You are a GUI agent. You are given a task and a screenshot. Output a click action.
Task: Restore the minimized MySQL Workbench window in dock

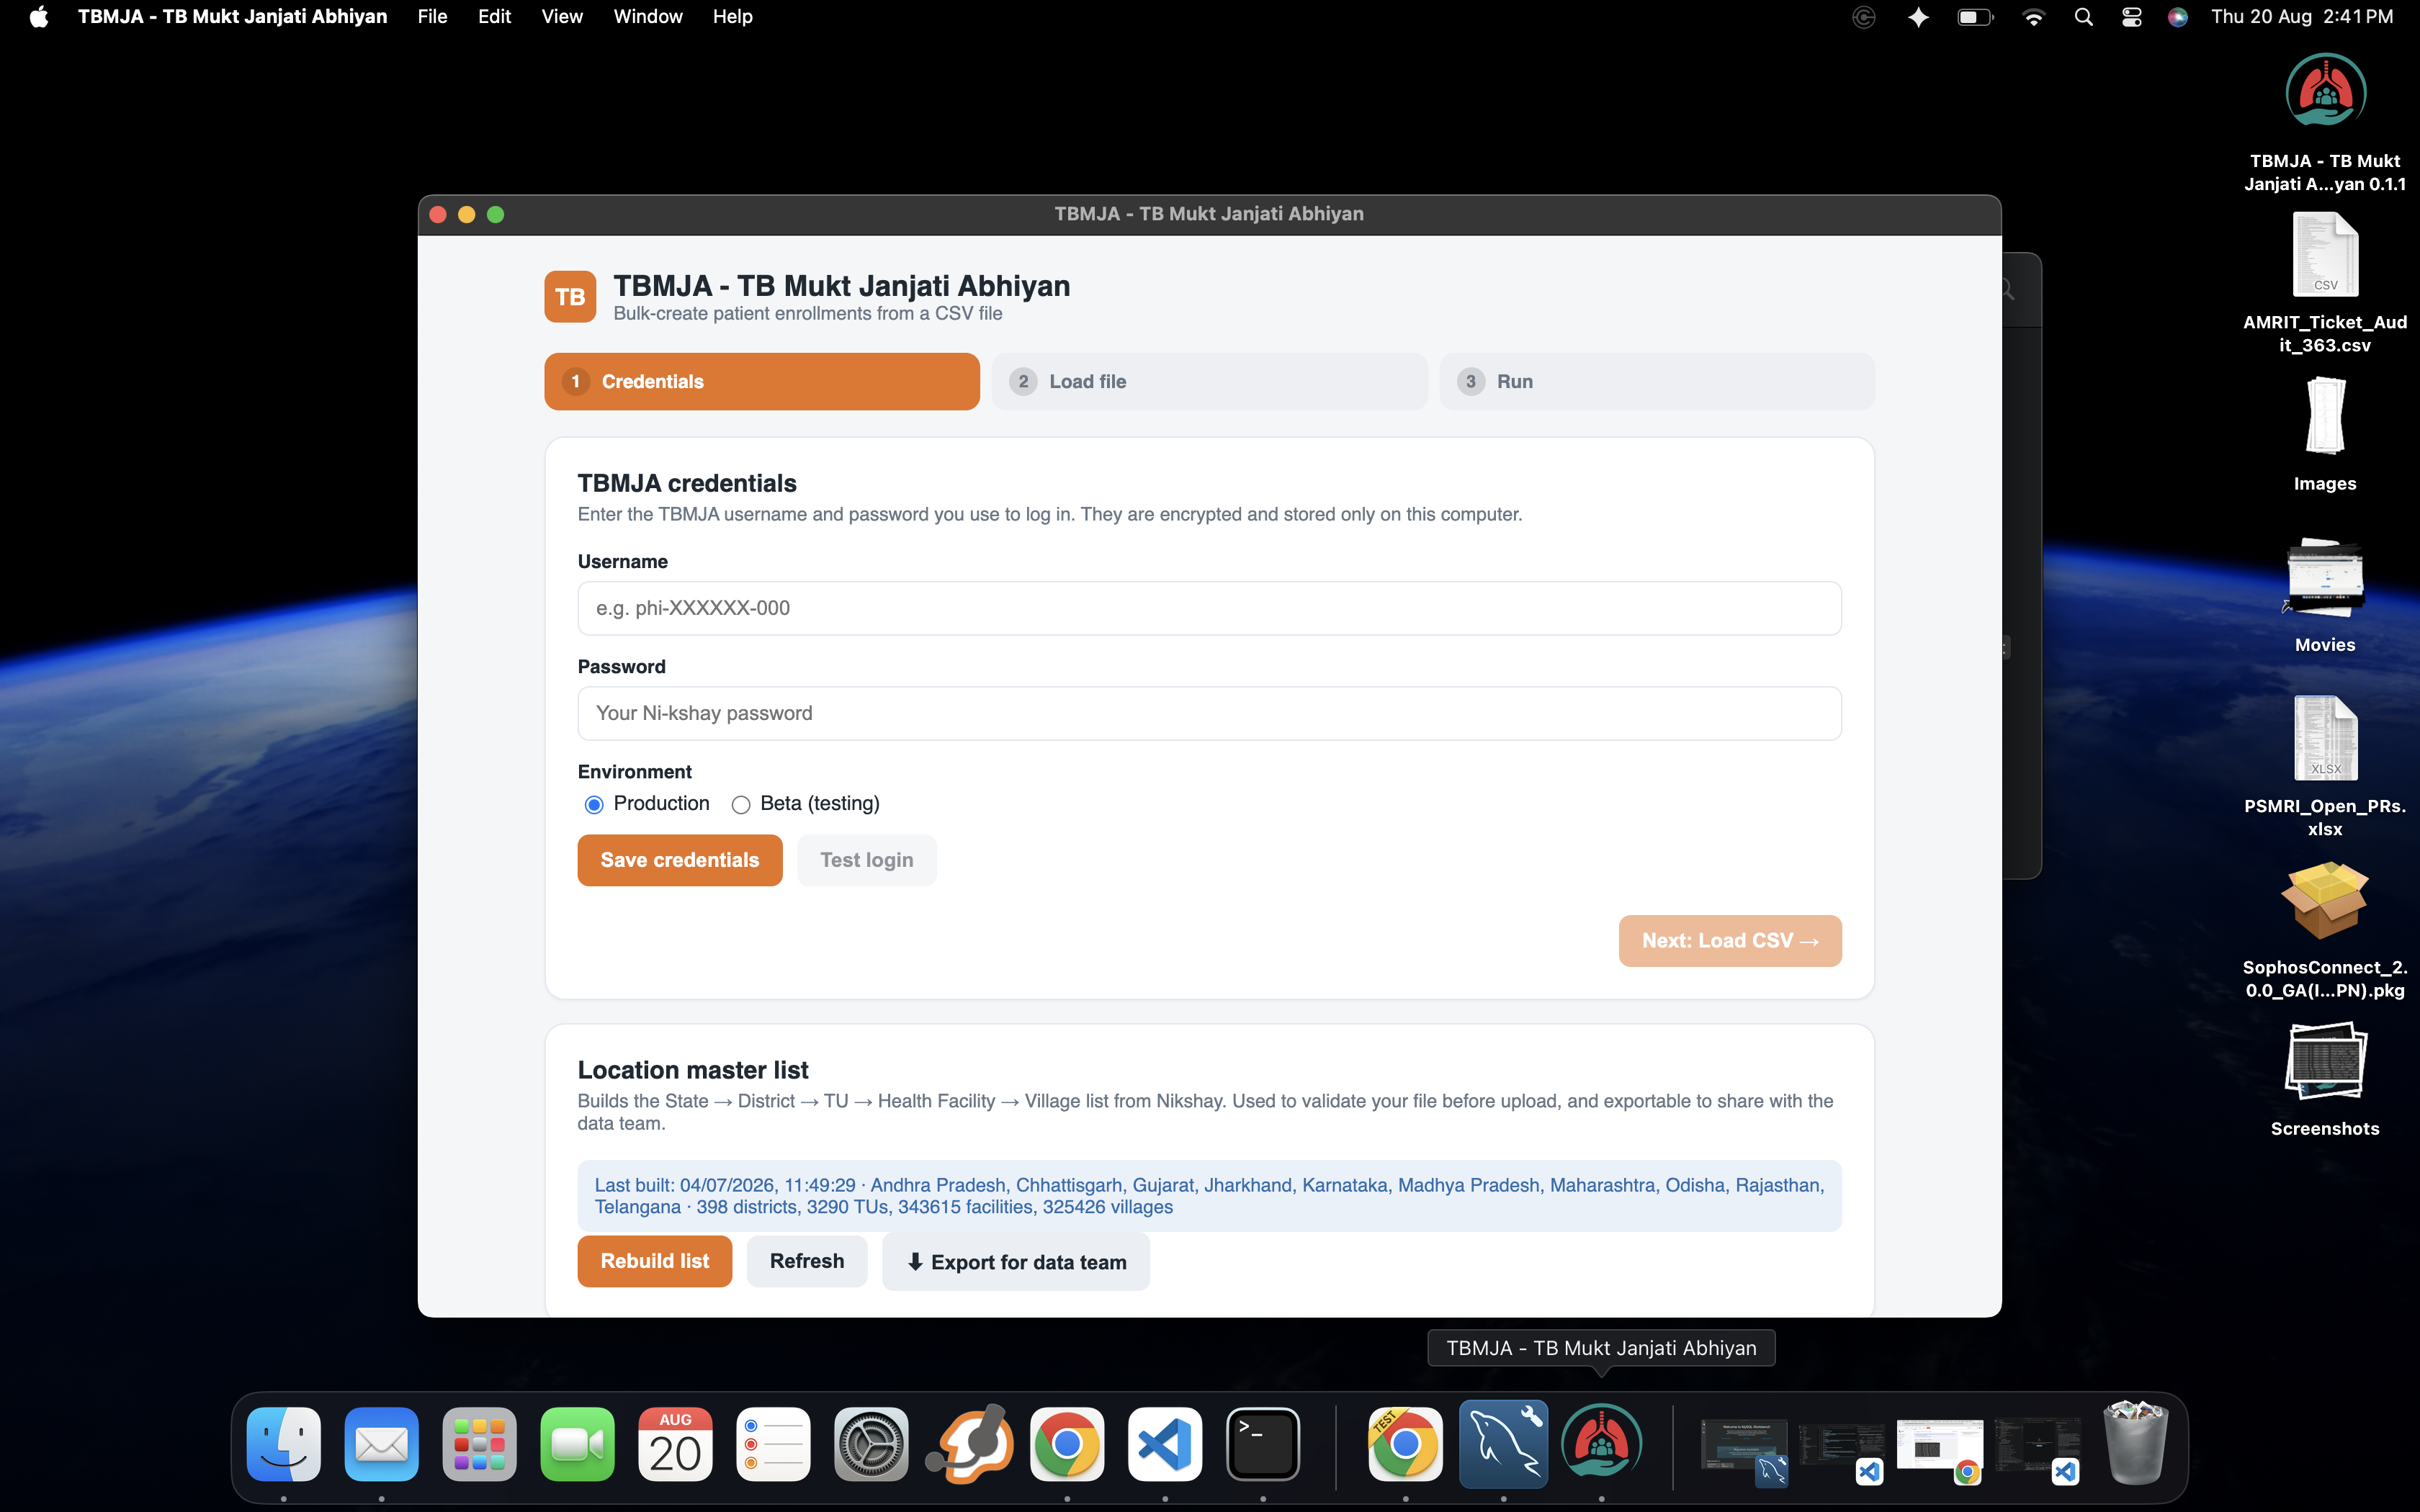pos(1745,1448)
